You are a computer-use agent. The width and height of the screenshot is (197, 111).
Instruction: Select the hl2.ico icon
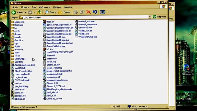pyautogui.click(x=44, y=49)
